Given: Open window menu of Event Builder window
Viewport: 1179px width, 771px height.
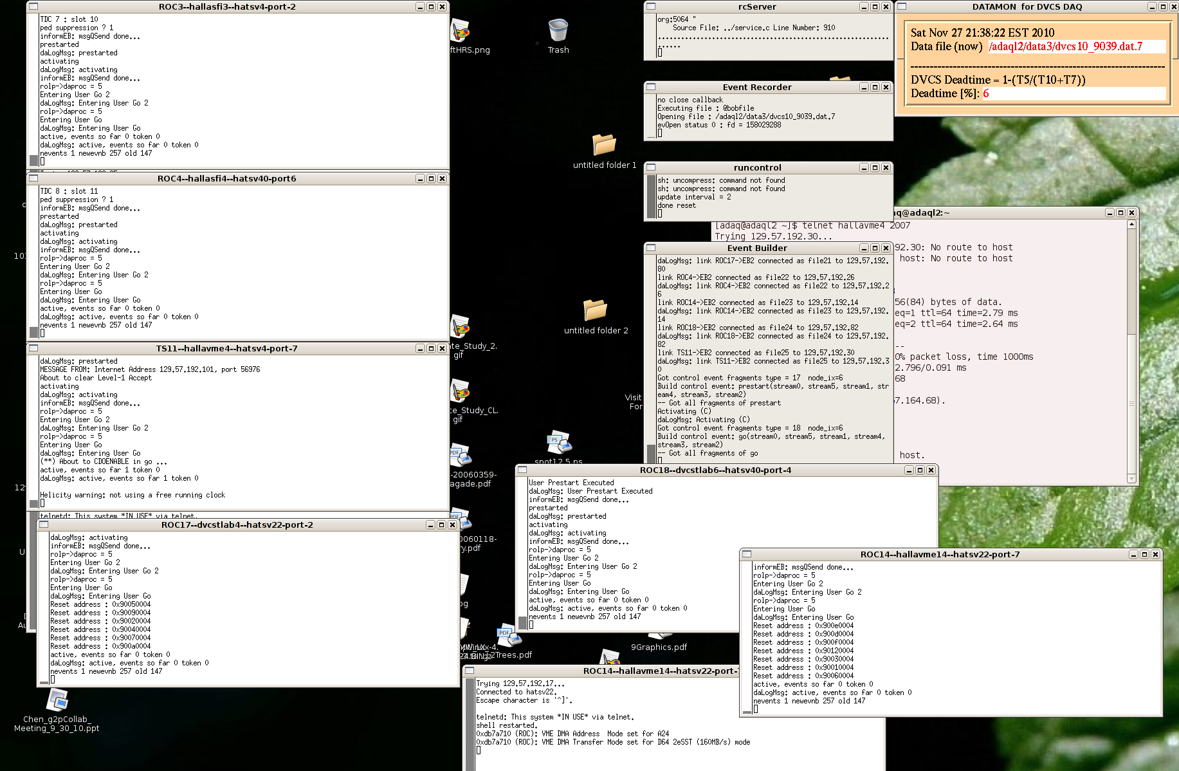Looking at the screenshot, I should click(x=651, y=248).
